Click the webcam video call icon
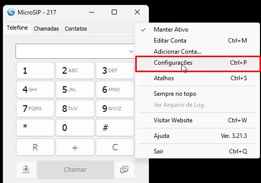 click(26, 169)
